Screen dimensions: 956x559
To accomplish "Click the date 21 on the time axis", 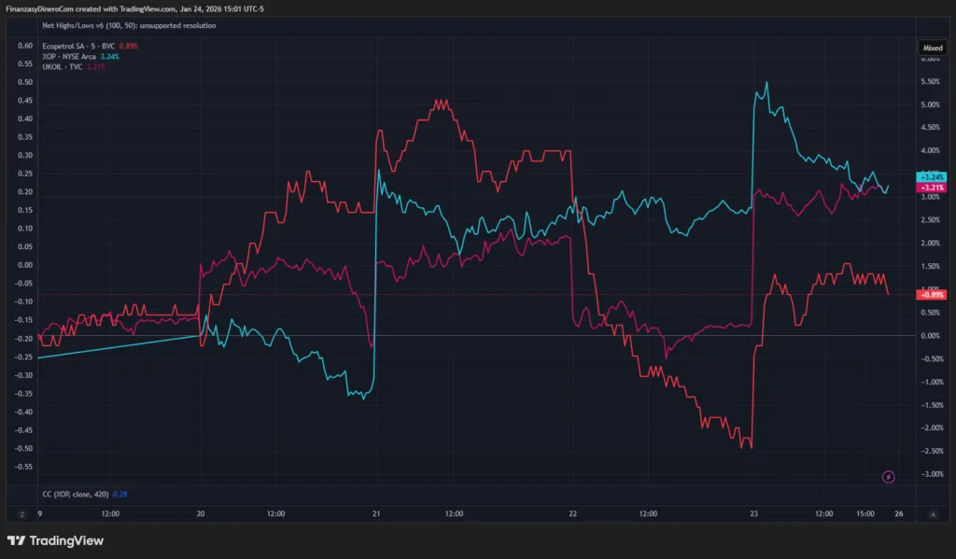I will [x=376, y=513].
